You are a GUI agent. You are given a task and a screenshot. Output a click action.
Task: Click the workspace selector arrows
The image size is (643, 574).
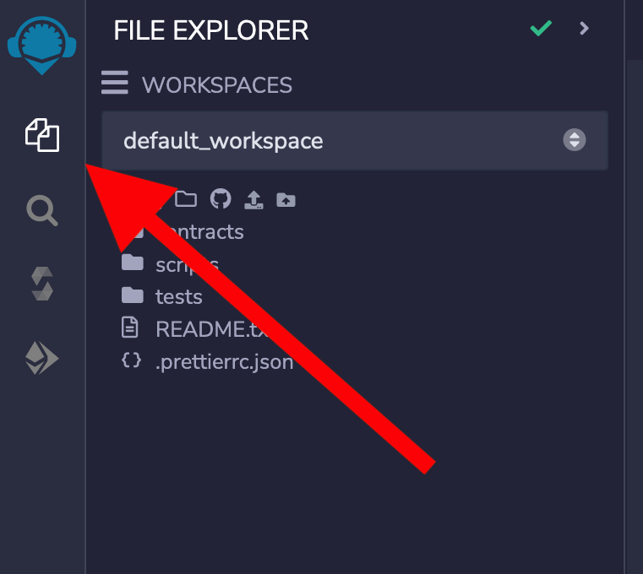574,140
